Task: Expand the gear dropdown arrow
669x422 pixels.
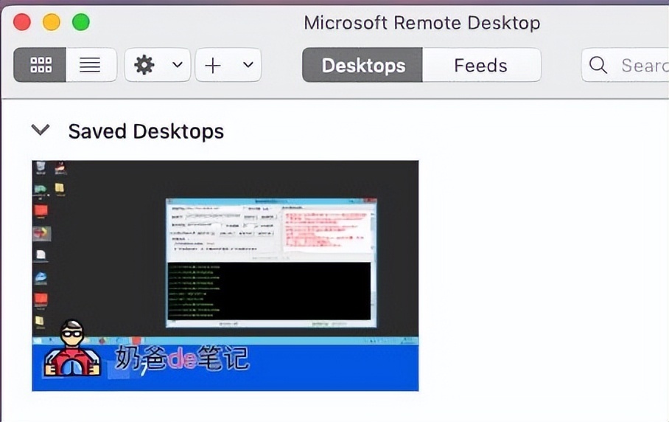Action: tap(178, 65)
